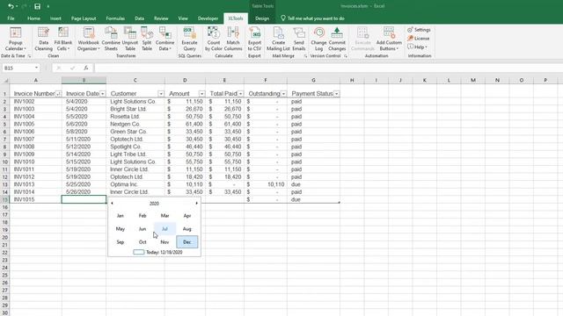Select the Insert Function fx button
Image resolution: width=563 pixels, height=316 pixels.
tap(86, 68)
